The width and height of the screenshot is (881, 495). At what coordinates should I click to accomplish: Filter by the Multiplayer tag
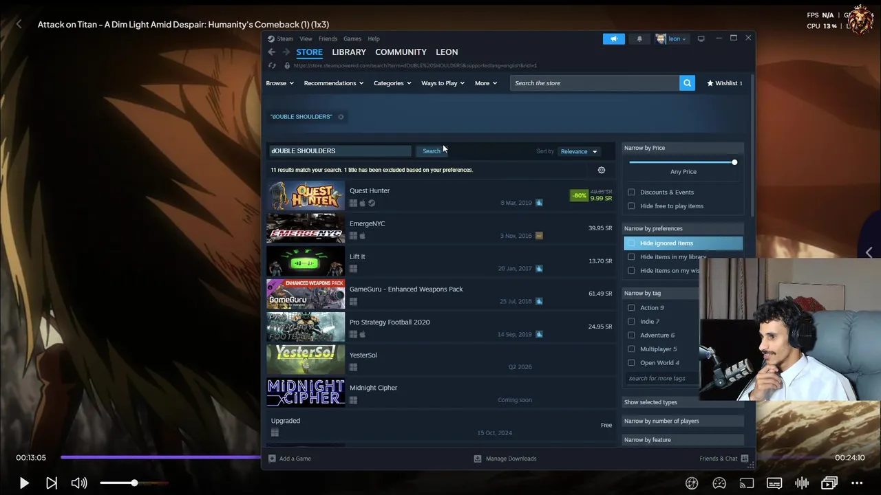tap(631, 349)
